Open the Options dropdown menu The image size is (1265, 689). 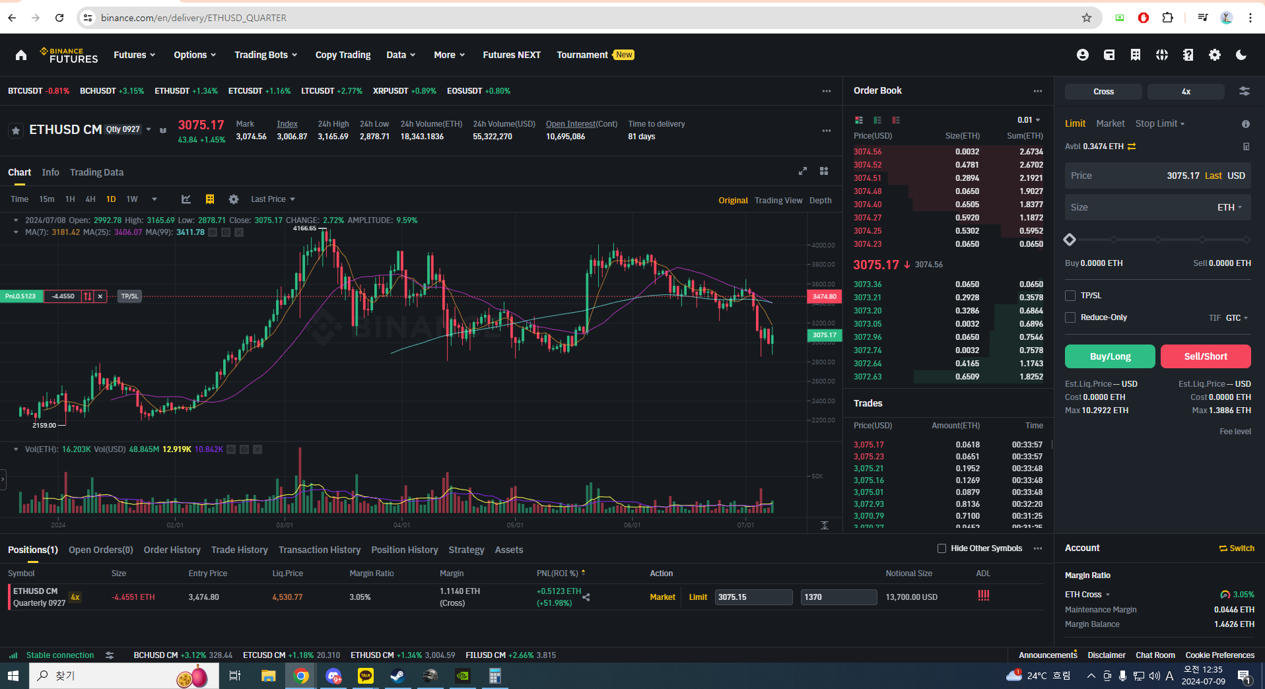[195, 55]
